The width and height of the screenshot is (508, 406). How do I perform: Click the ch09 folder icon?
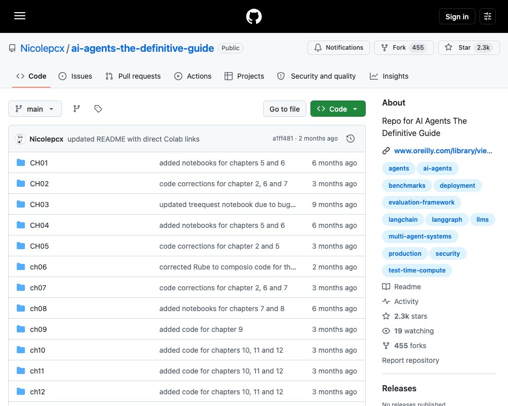click(x=21, y=329)
